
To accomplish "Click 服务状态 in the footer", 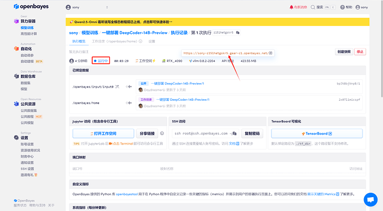I will coord(20,205).
